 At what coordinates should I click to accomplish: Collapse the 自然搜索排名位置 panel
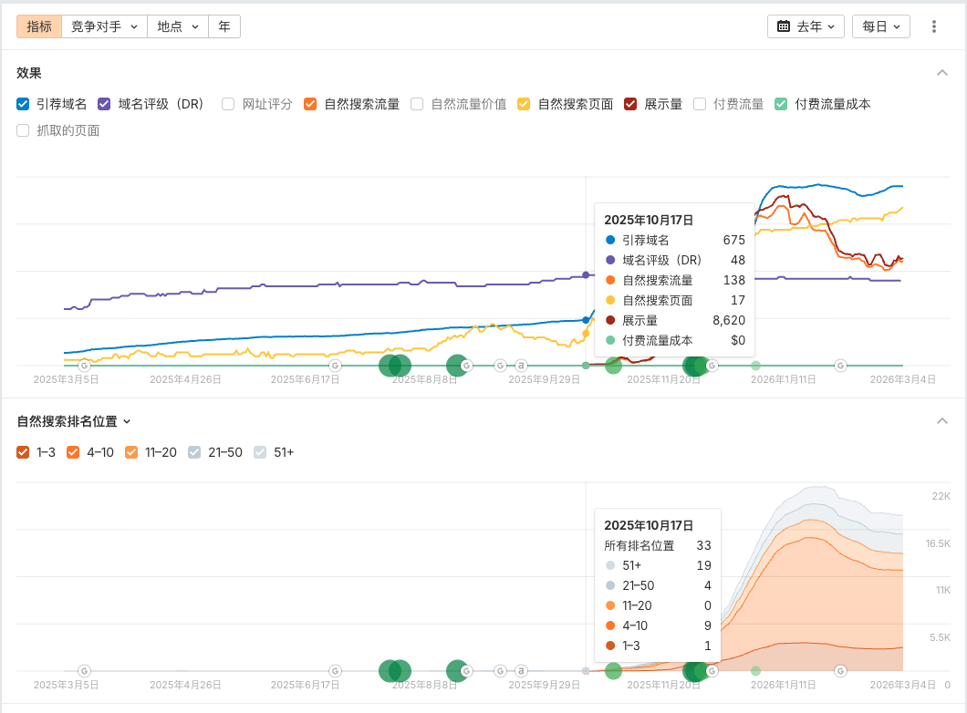(x=942, y=420)
